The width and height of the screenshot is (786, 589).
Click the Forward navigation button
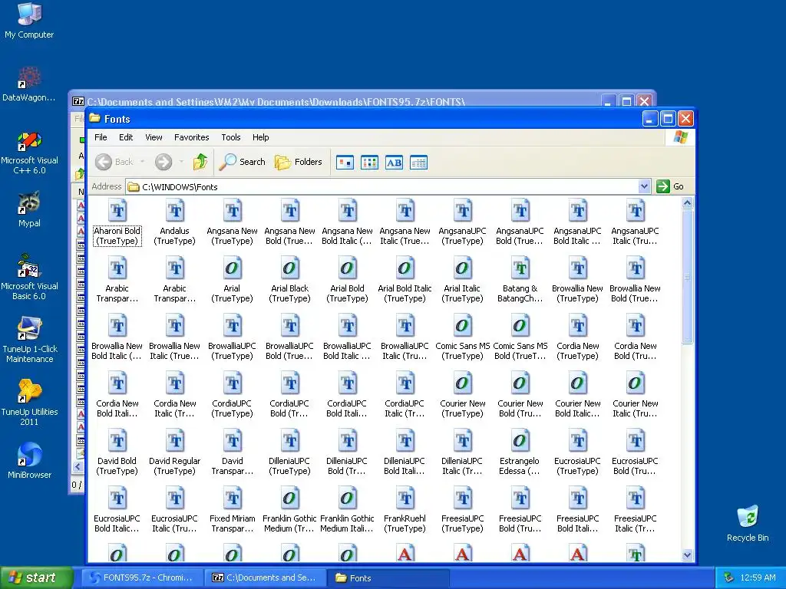click(x=163, y=162)
